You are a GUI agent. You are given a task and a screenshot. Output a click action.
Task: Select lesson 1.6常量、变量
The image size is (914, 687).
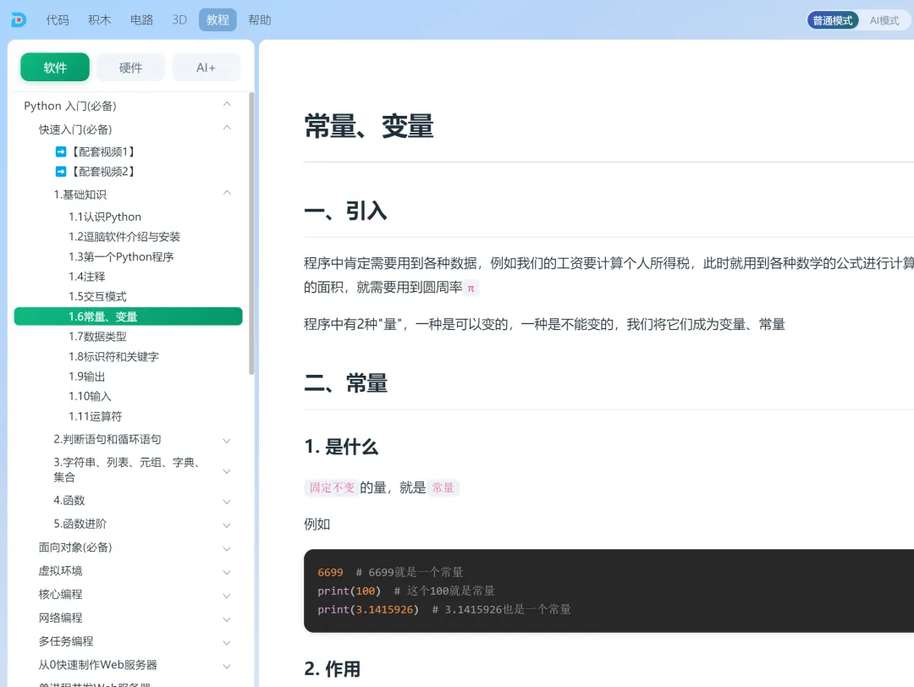click(x=129, y=316)
